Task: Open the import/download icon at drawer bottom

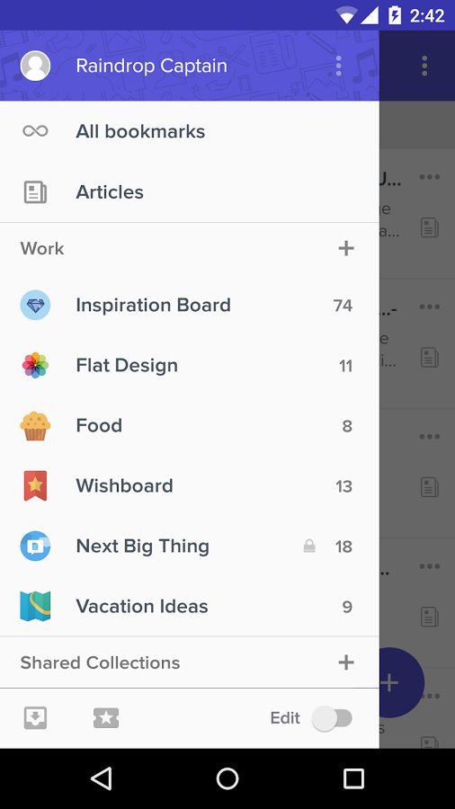Action: click(35, 717)
